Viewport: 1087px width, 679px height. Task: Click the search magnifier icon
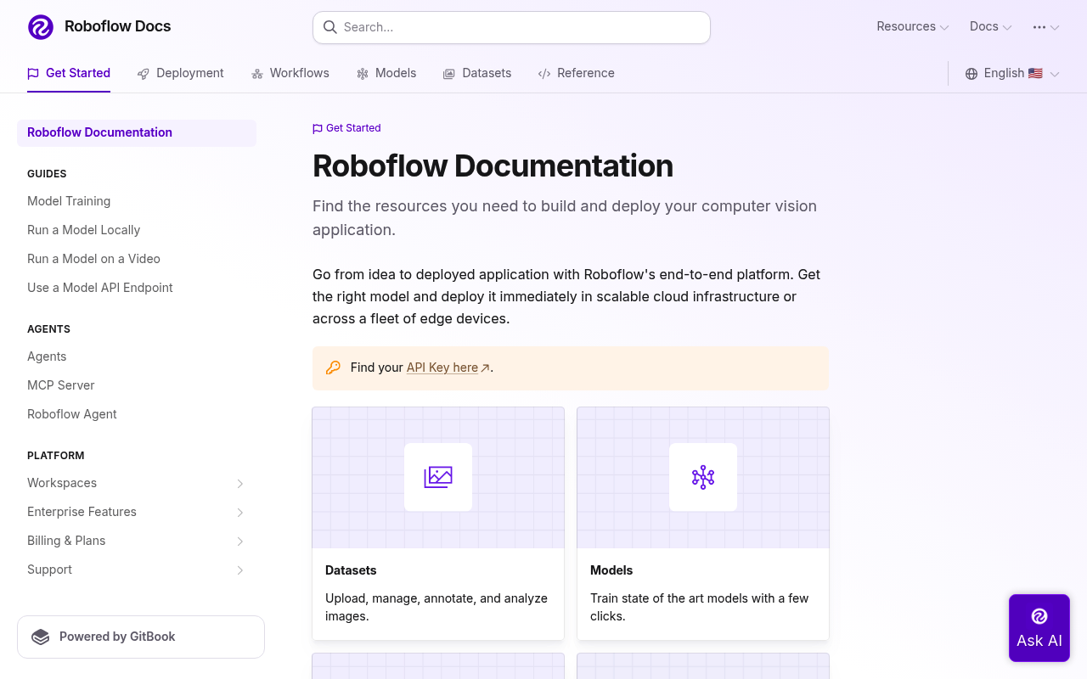tap(330, 27)
